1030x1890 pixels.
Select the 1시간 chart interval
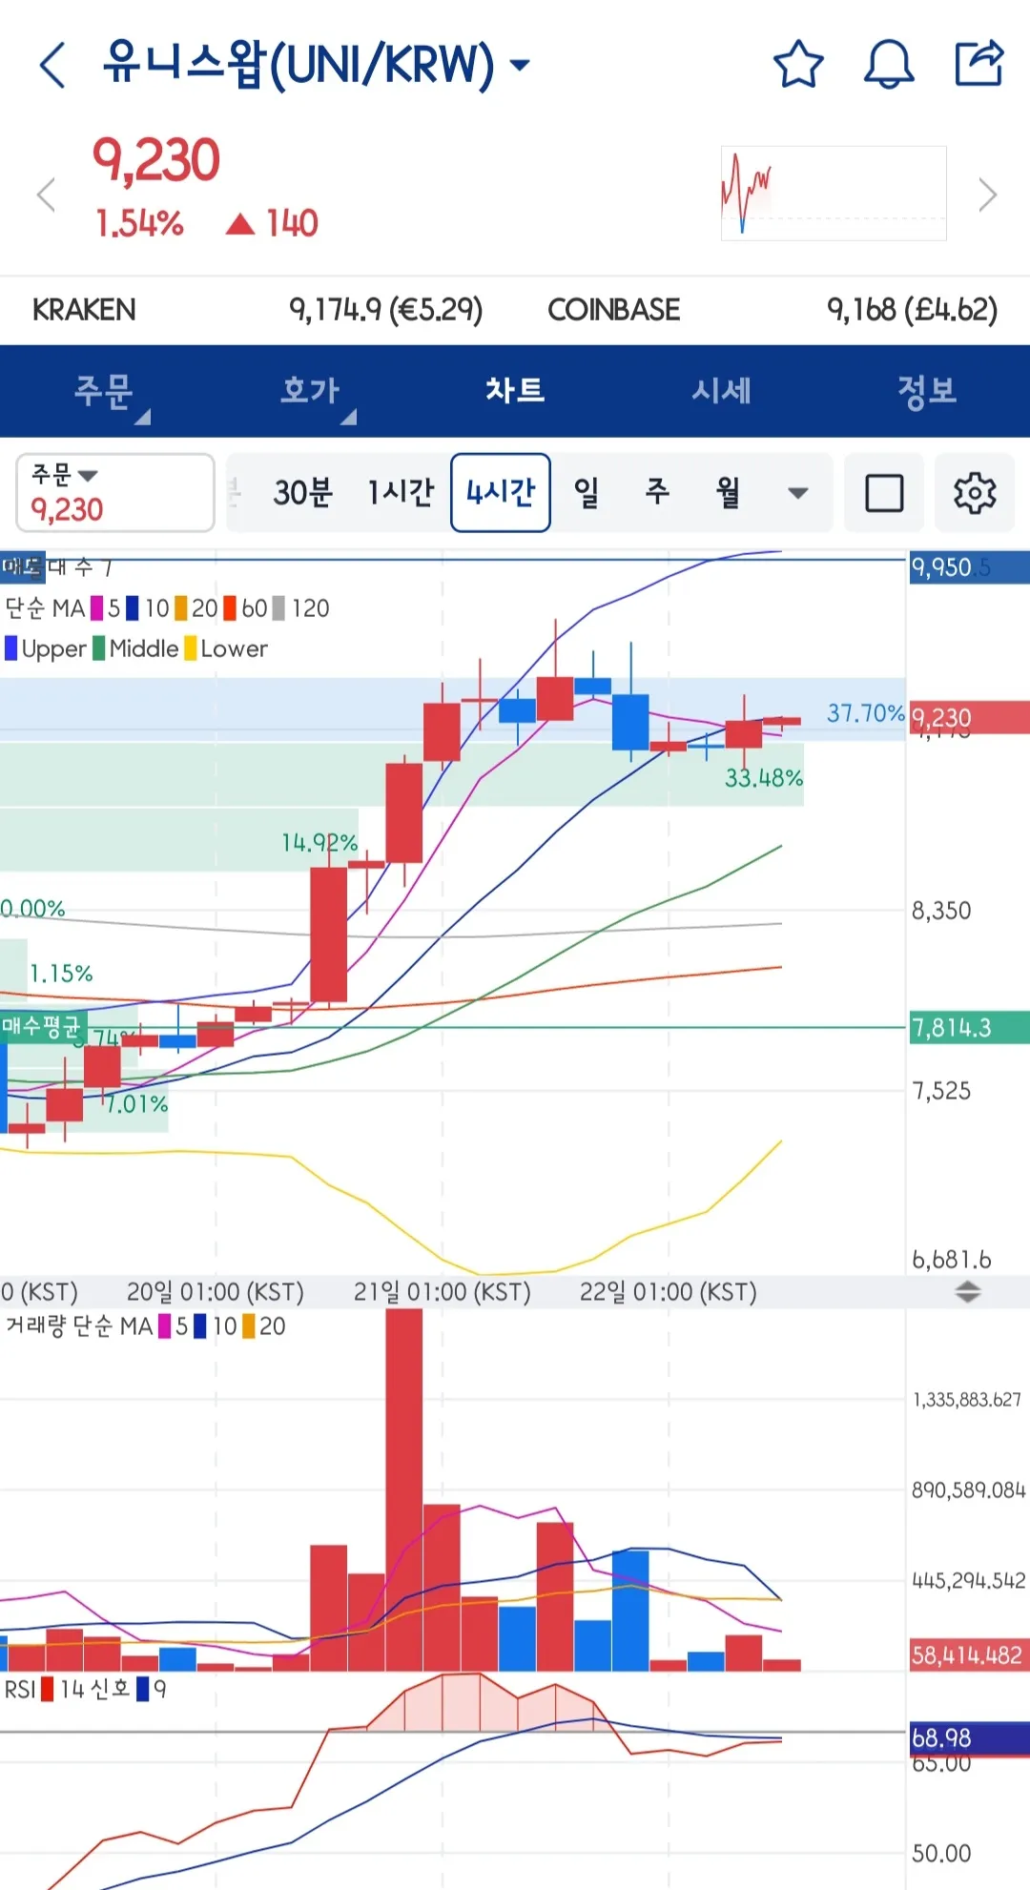[x=401, y=493]
